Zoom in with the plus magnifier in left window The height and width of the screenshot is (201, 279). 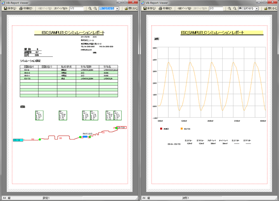tap(90, 8)
